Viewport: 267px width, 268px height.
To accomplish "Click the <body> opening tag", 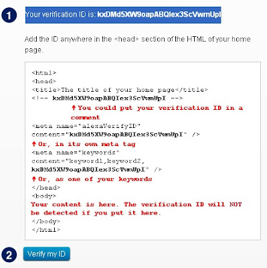I will tap(44, 196).
